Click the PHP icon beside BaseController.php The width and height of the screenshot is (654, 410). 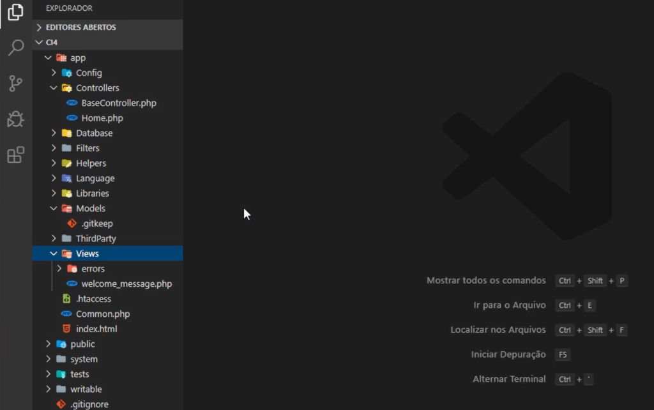click(72, 103)
